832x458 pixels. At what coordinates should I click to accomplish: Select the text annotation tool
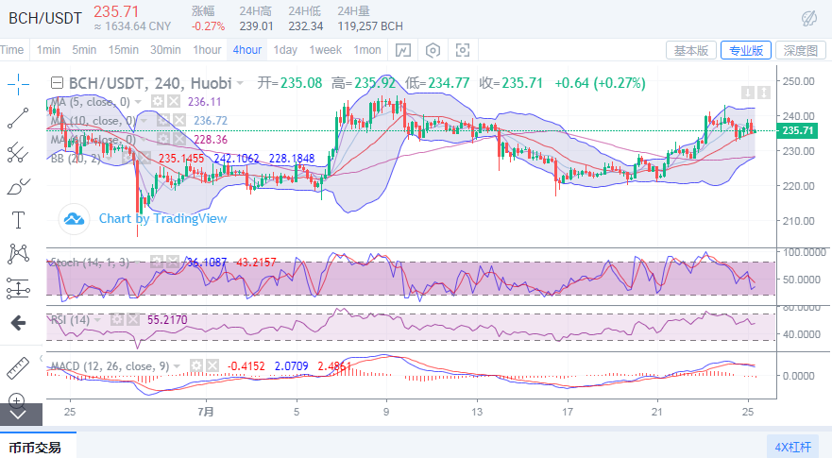(18, 220)
